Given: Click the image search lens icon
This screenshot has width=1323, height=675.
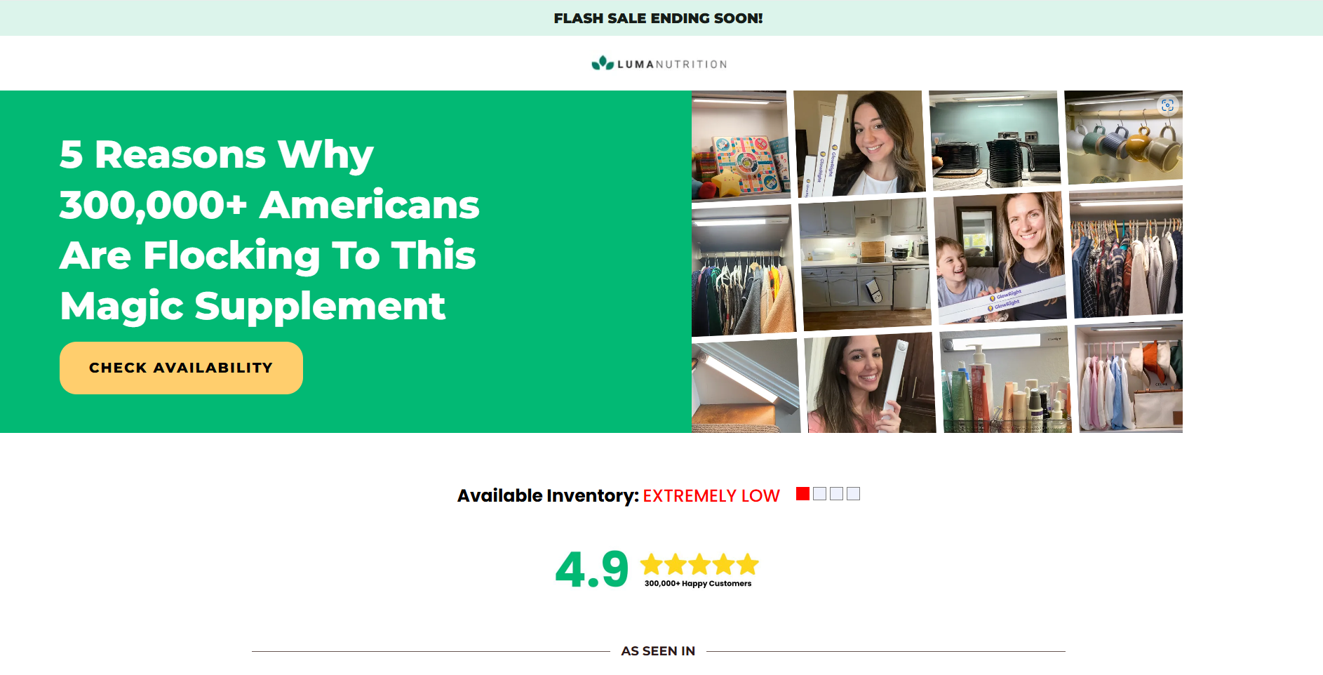Looking at the screenshot, I should click(x=1167, y=105).
